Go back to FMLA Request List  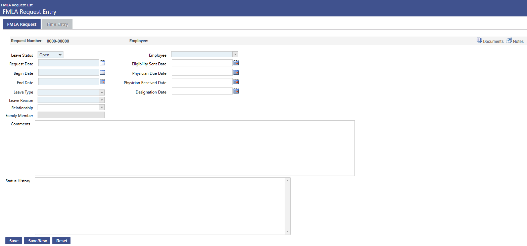point(17,5)
